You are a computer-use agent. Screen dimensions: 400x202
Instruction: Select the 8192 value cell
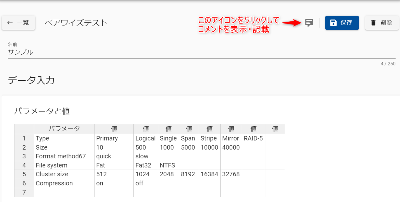[189, 174]
